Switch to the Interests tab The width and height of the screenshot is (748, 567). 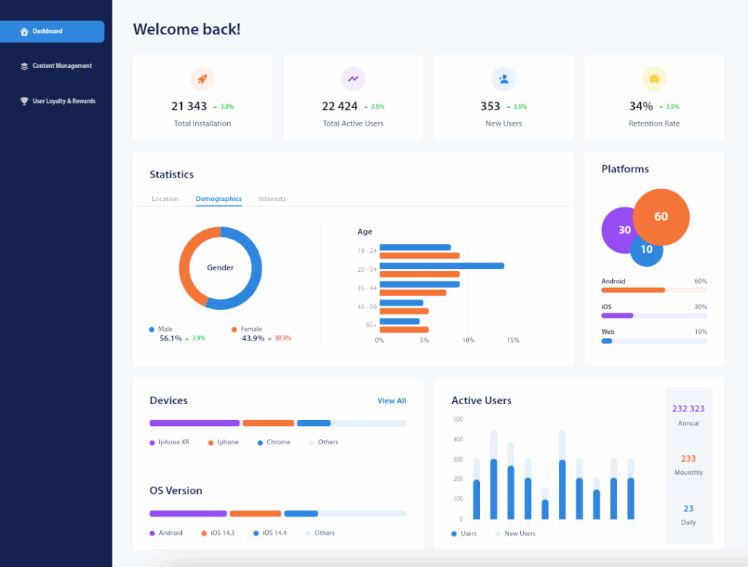[272, 199]
